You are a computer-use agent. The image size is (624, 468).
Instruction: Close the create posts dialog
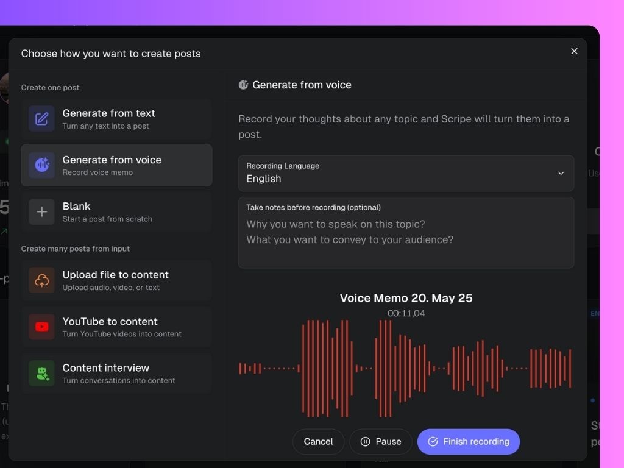[x=574, y=51]
